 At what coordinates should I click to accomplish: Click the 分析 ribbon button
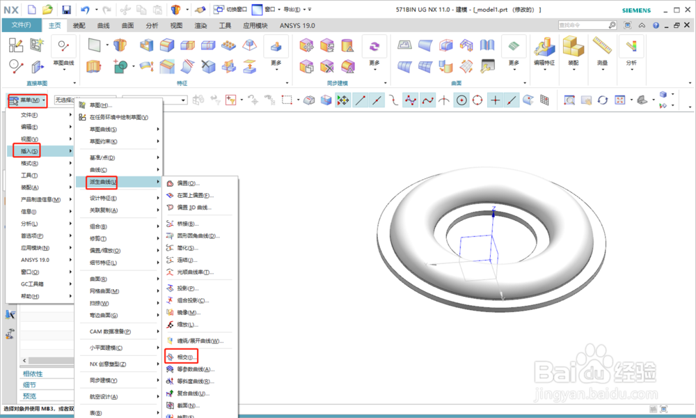(631, 54)
